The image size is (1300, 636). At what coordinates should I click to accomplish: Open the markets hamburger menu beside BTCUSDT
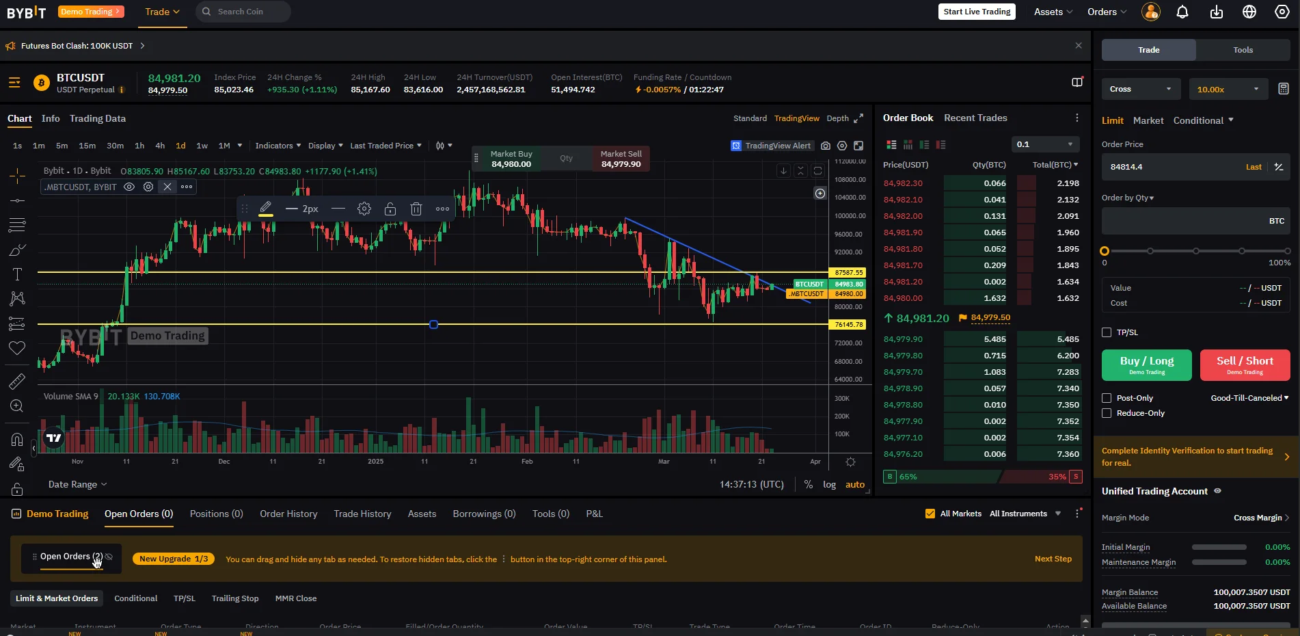14,83
